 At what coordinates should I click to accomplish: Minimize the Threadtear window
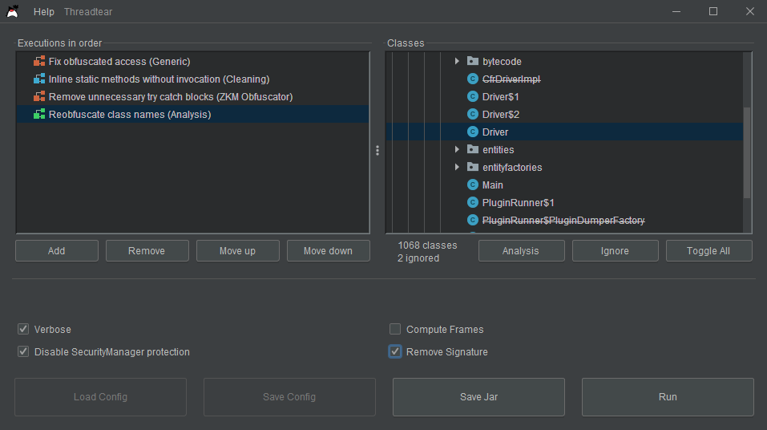[x=676, y=11]
